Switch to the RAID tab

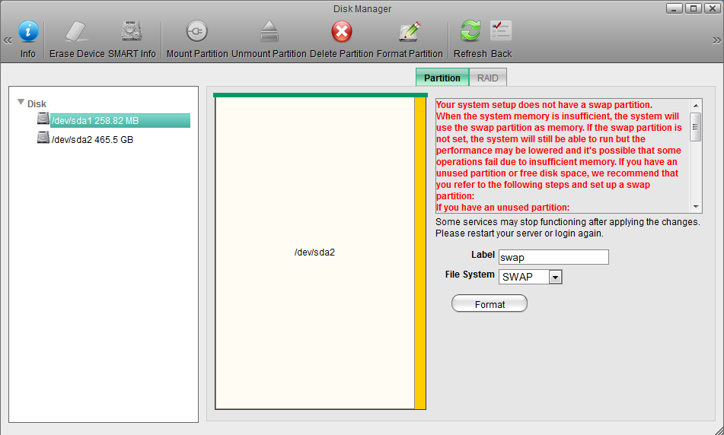tap(487, 78)
